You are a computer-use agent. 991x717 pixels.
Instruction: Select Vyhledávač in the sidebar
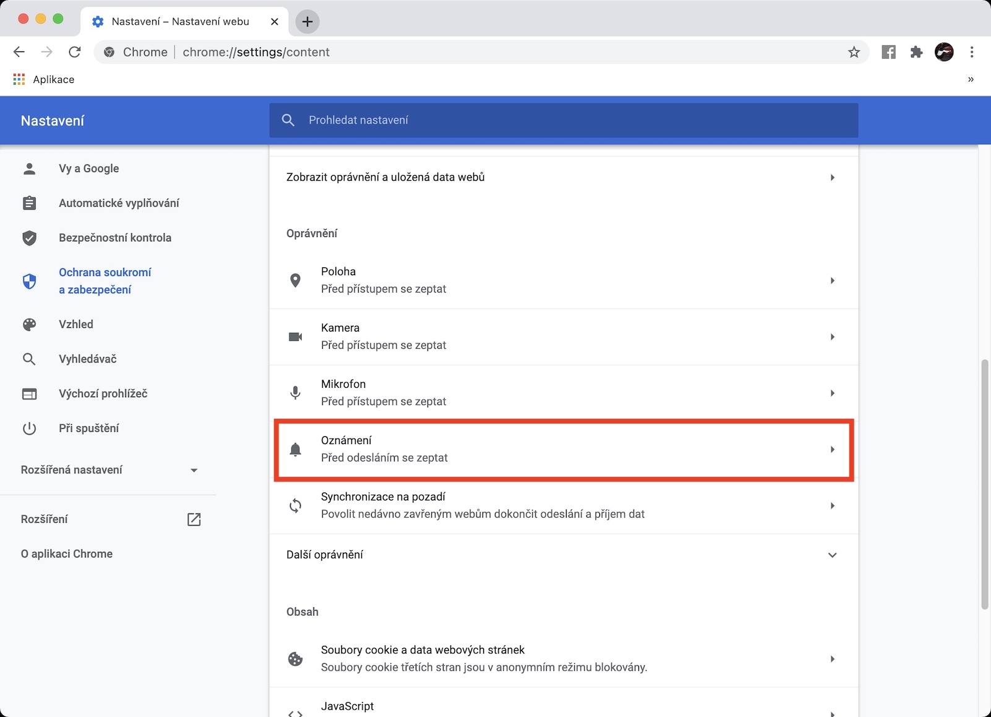87,359
